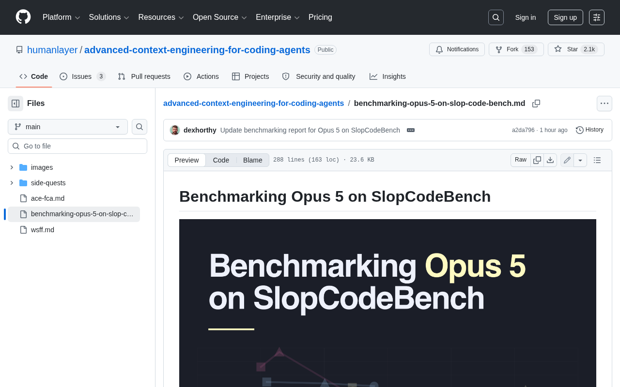Image resolution: width=620 pixels, height=387 pixels.
Task: Open the Solutions dropdown menu
Action: click(x=109, y=17)
